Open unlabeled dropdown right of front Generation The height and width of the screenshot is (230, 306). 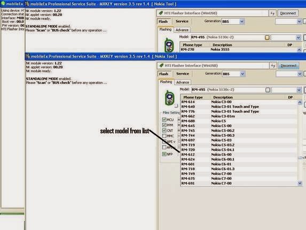tap(300, 74)
